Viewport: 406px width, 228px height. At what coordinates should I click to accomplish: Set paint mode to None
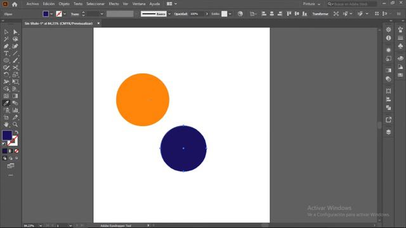(x=16, y=151)
